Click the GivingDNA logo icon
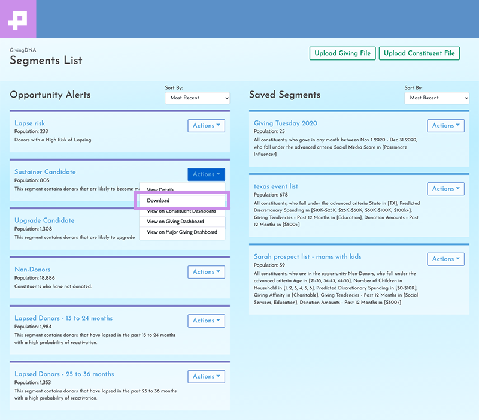Image resolution: width=479 pixels, height=420 pixels. 18,20
